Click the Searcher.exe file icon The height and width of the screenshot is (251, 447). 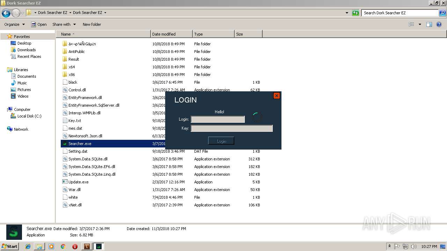coord(65,144)
